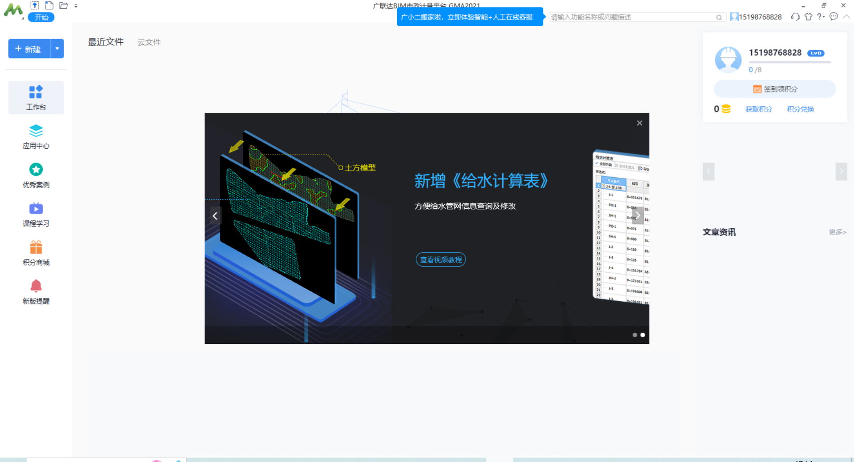Screen dimensions: 854x462
Task: Select the first carousel indicator dot
Action: click(x=635, y=335)
